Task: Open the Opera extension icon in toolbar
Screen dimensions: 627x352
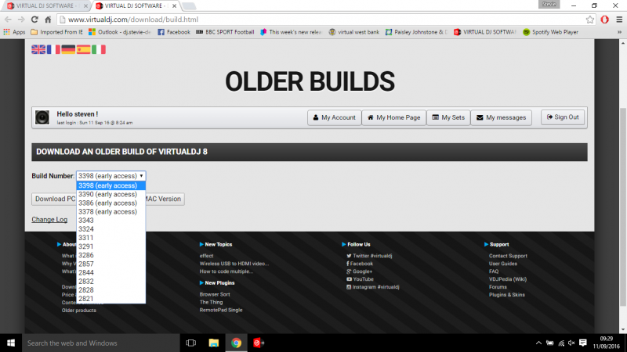Action: coord(604,20)
